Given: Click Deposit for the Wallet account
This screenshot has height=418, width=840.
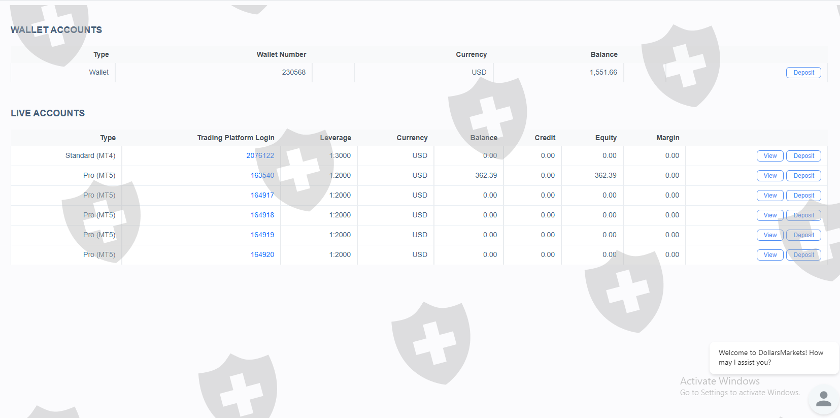Looking at the screenshot, I should tap(803, 73).
